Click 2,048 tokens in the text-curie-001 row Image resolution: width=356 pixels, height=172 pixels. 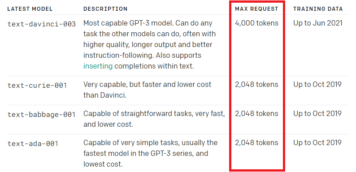(256, 84)
